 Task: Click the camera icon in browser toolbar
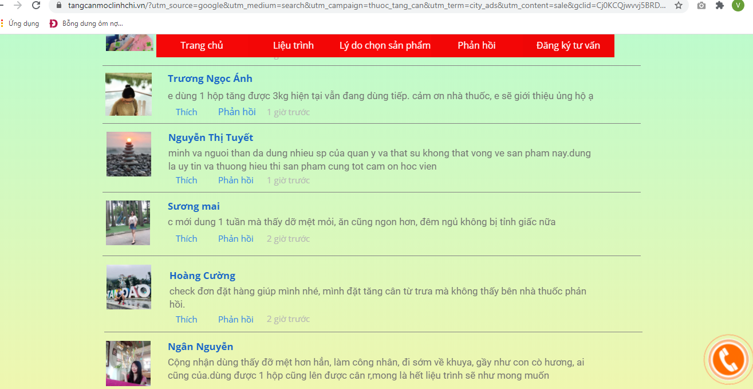point(701,5)
